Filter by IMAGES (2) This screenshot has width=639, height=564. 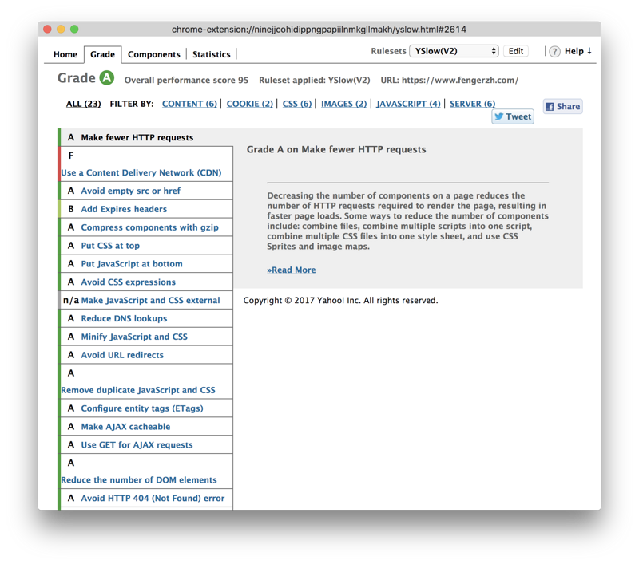pos(344,104)
